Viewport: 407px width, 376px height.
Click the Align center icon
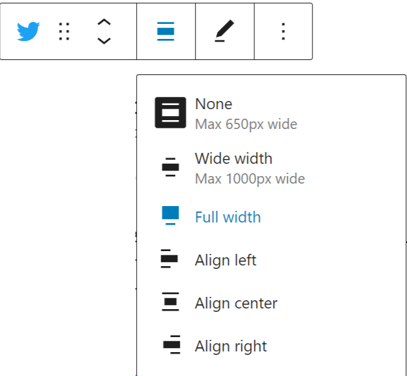point(170,302)
